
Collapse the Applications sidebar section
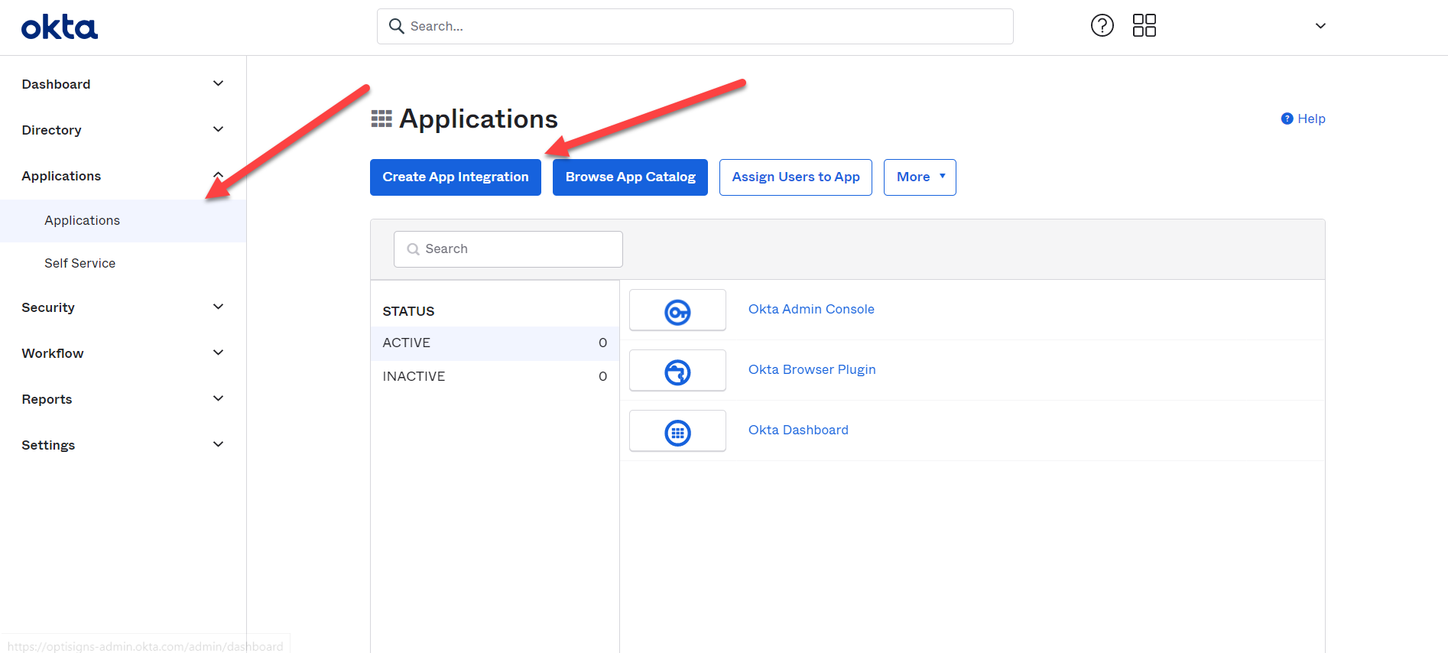click(x=218, y=176)
